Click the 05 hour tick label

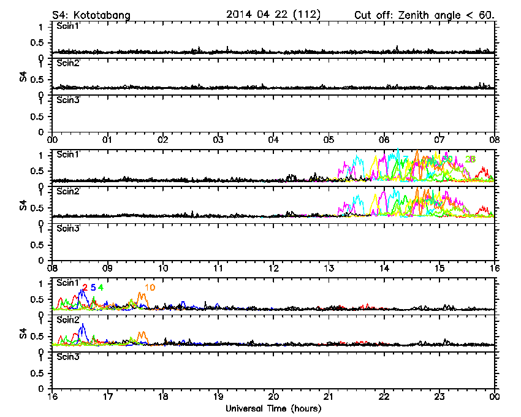(329, 140)
